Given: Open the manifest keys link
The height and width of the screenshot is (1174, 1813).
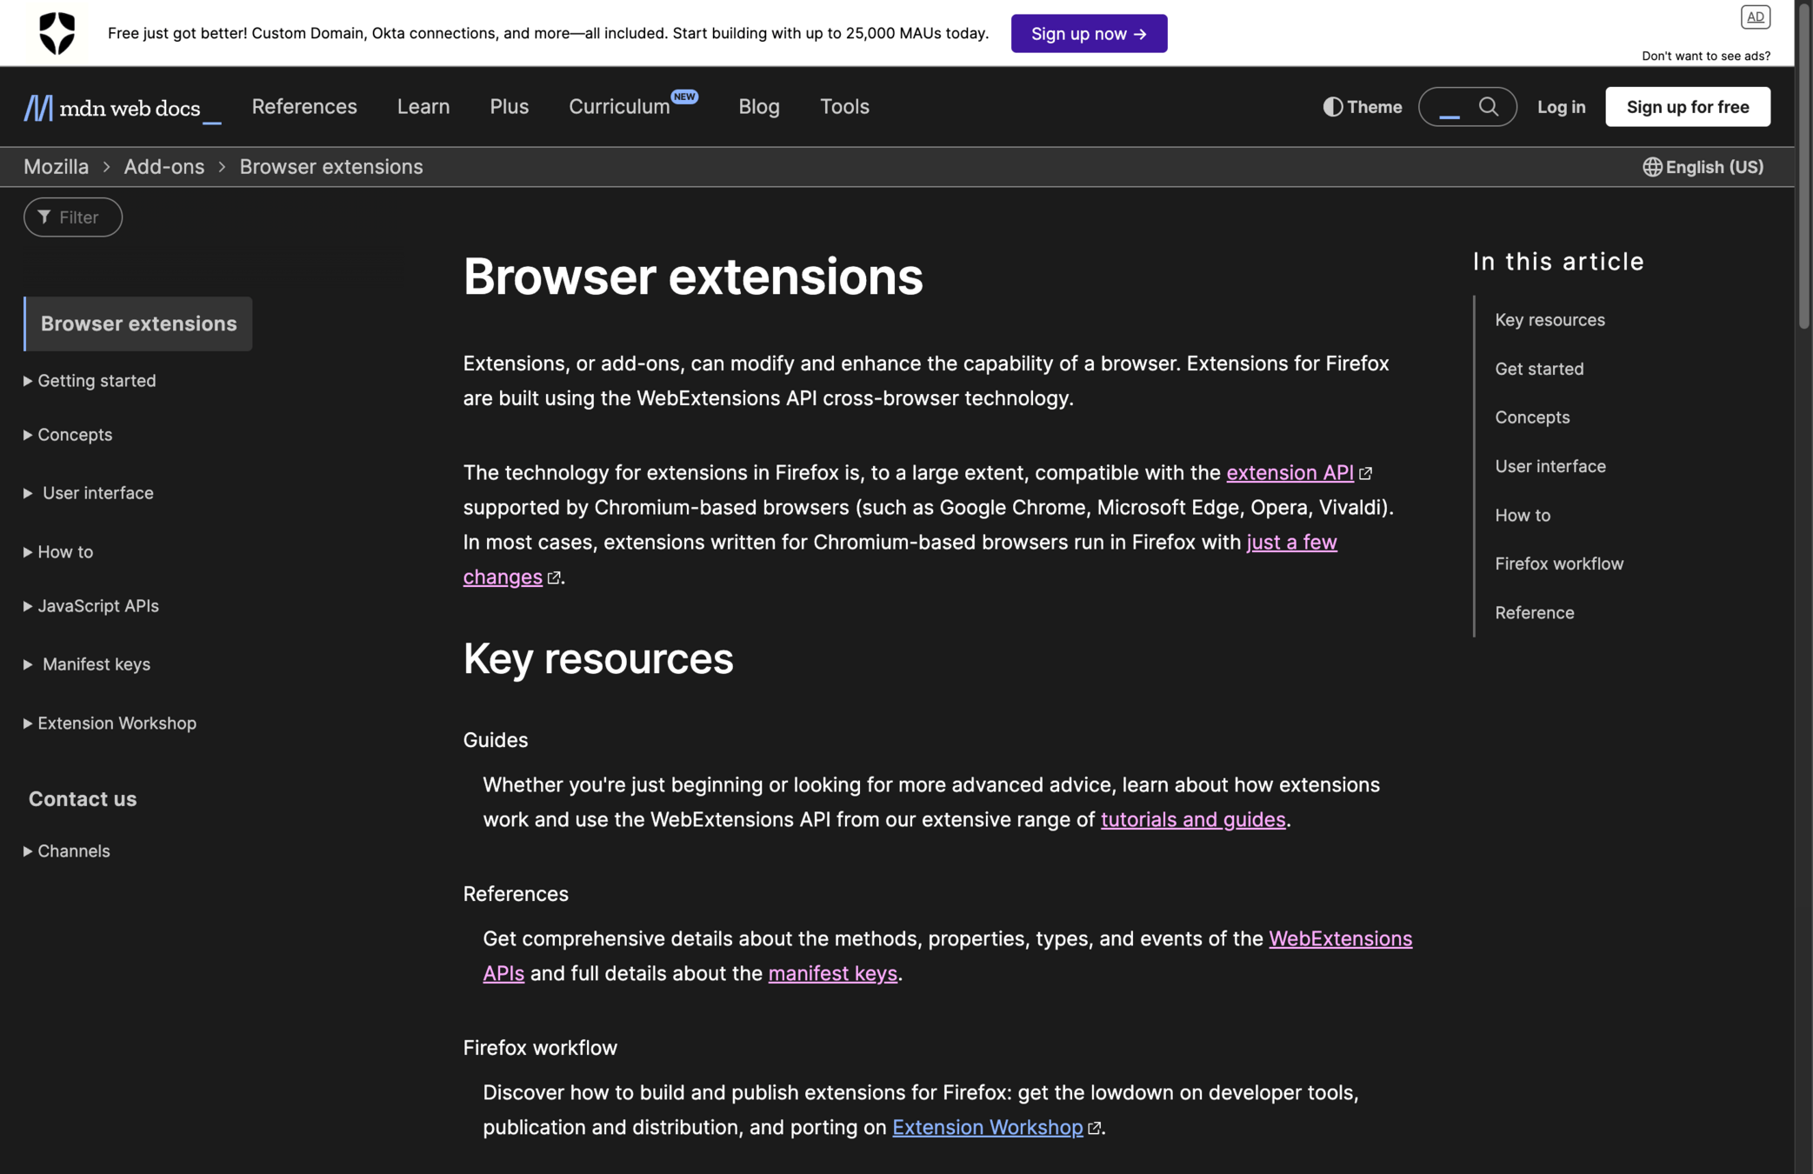Looking at the screenshot, I should click(x=832, y=973).
